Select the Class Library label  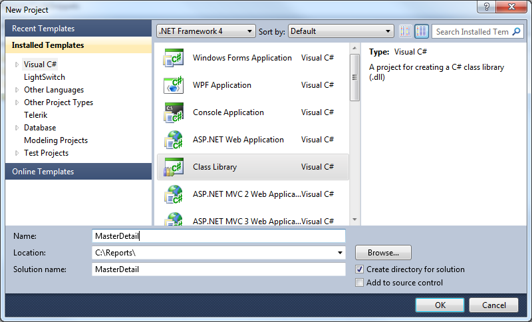(x=215, y=167)
